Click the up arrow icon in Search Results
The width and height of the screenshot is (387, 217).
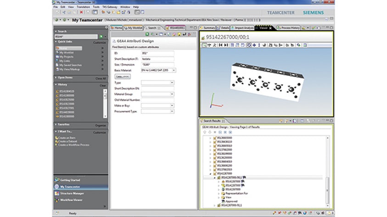point(205,132)
